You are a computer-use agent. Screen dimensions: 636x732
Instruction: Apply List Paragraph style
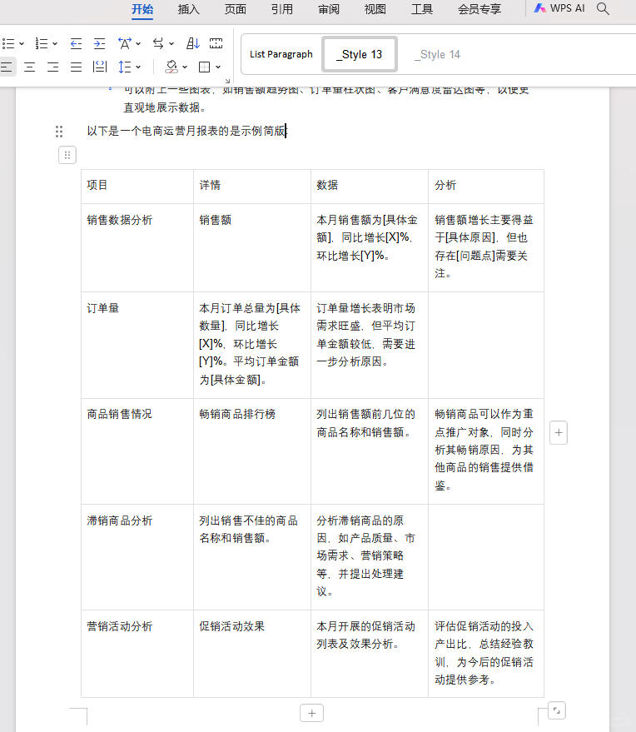pos(281,54)
